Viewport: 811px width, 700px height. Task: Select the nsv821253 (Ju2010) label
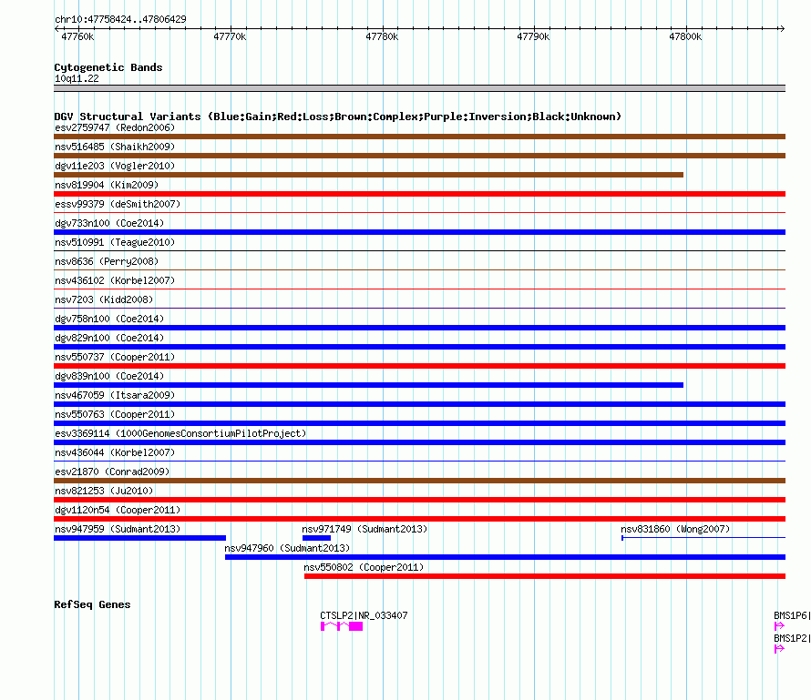104,491
